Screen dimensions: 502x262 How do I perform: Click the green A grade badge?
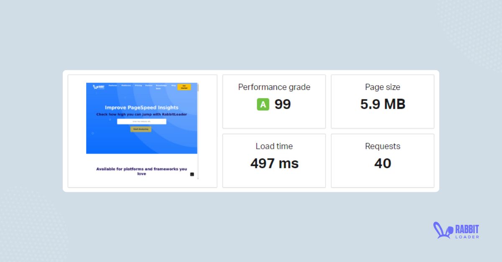pyautogui.click(x=262, y=104)
